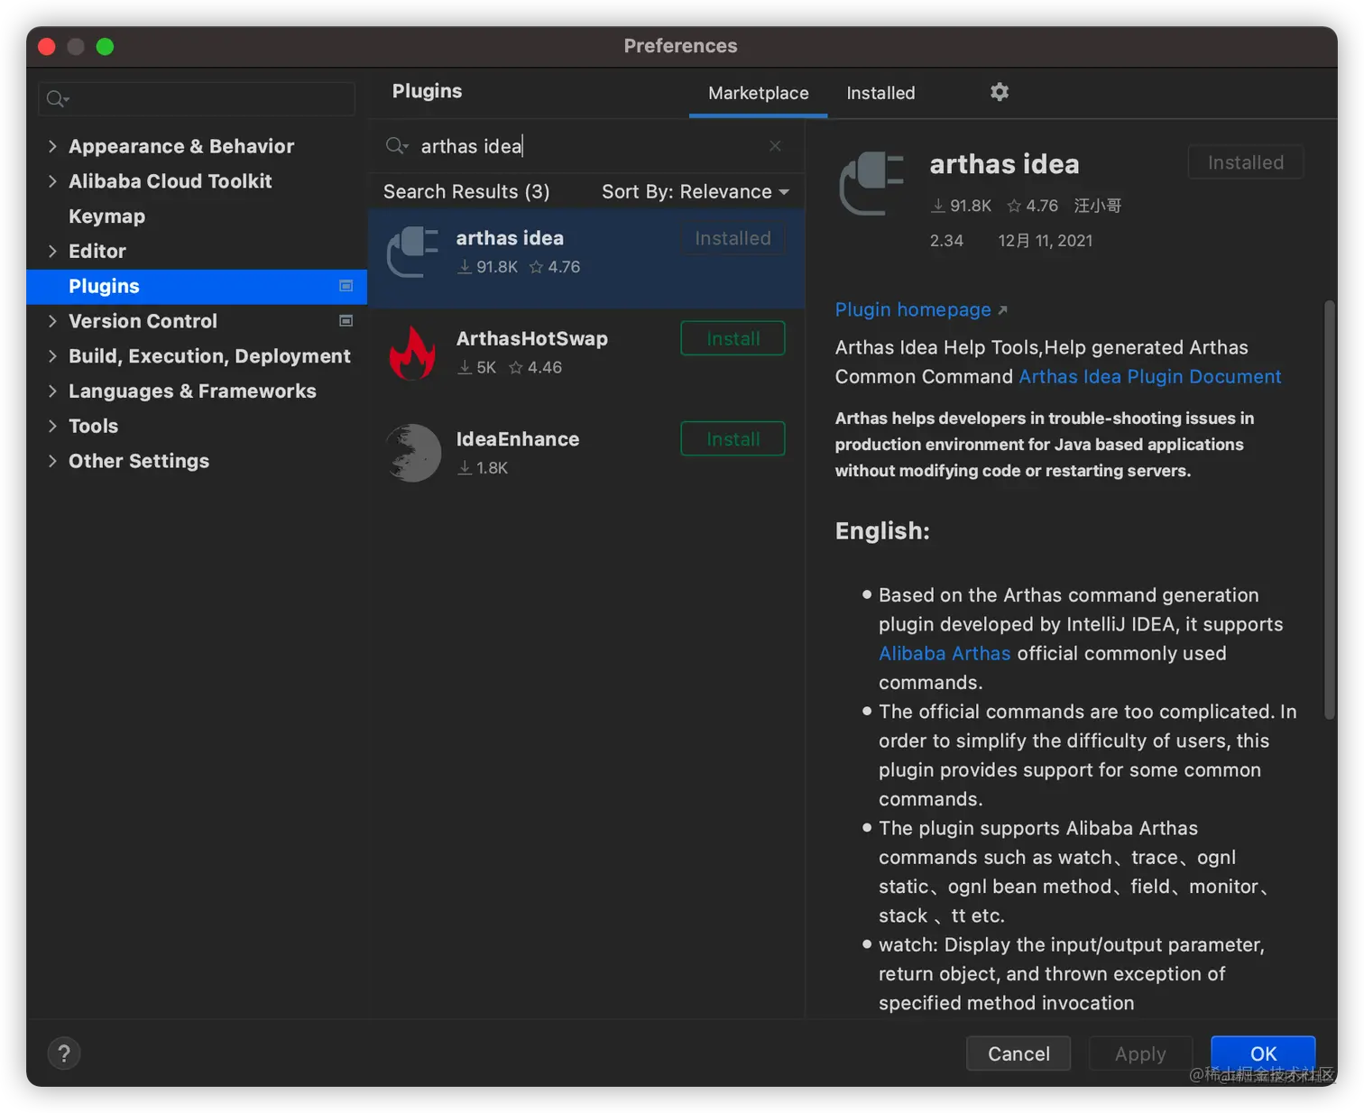This screenshot has width=1364, height=1113.
Task: Expand Other Settings node
Action: click(x=52, y=461)
